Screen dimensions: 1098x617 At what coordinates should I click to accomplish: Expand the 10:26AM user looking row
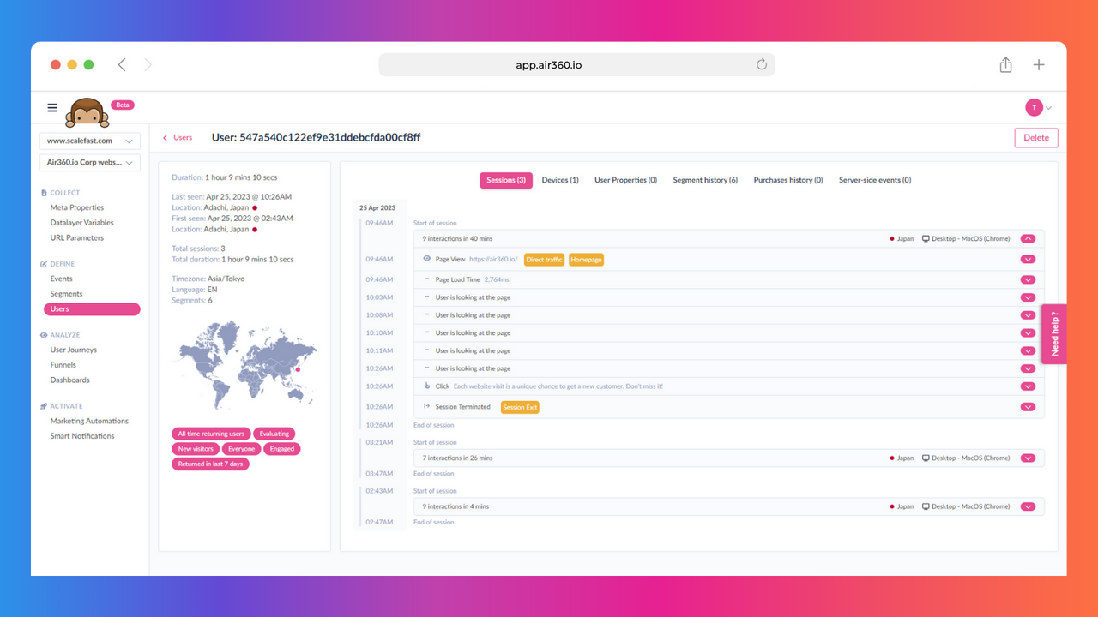tap(1028, 368)
